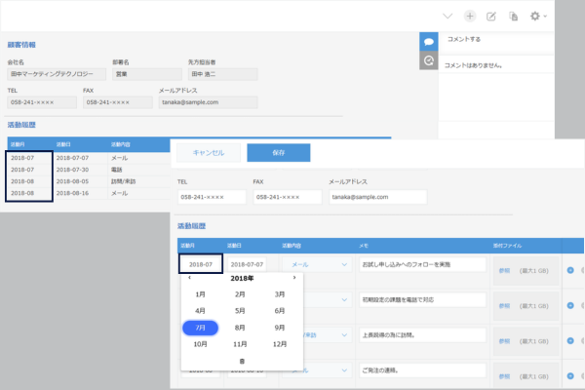Click the edit record pencil icon
The width and height of the screenshot is (585, 390).
point(491,16)
